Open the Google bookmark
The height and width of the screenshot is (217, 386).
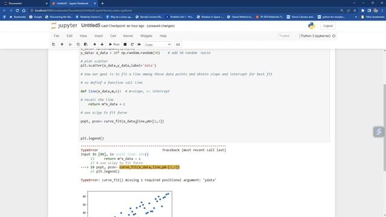click(x=36, y=17)
